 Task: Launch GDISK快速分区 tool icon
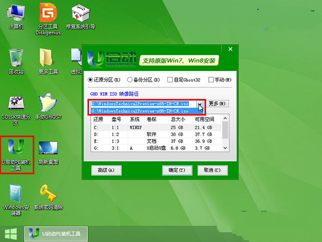point(15,104)
